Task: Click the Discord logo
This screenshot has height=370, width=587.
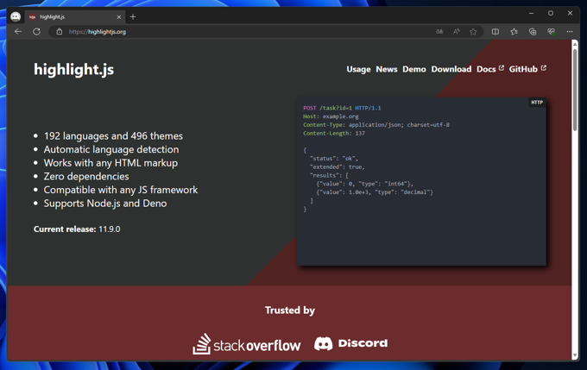Action: (350, 343)
